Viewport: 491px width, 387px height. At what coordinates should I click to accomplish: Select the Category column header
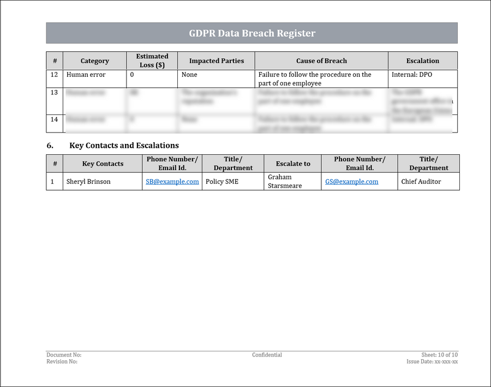[94, 61]
